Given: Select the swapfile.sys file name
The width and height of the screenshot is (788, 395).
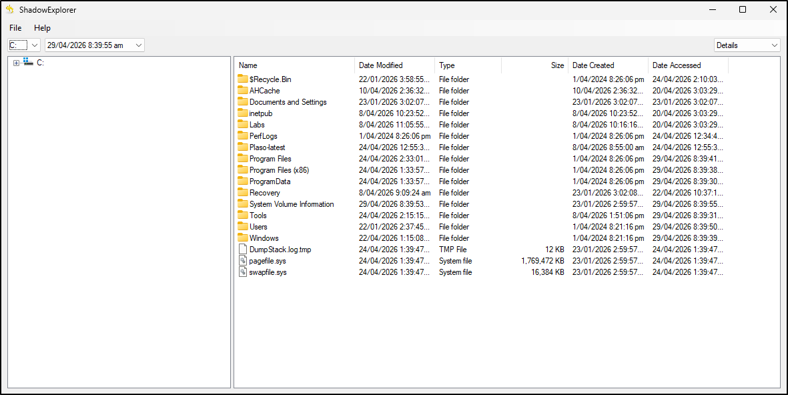Looking at the screenshot, I should pos(268,272).
